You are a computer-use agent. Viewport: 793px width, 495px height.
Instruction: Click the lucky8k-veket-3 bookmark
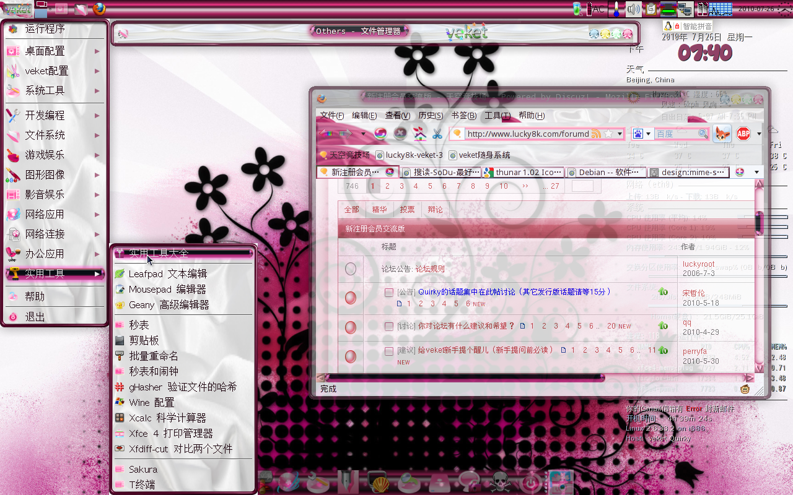click(x=409, y=155)
